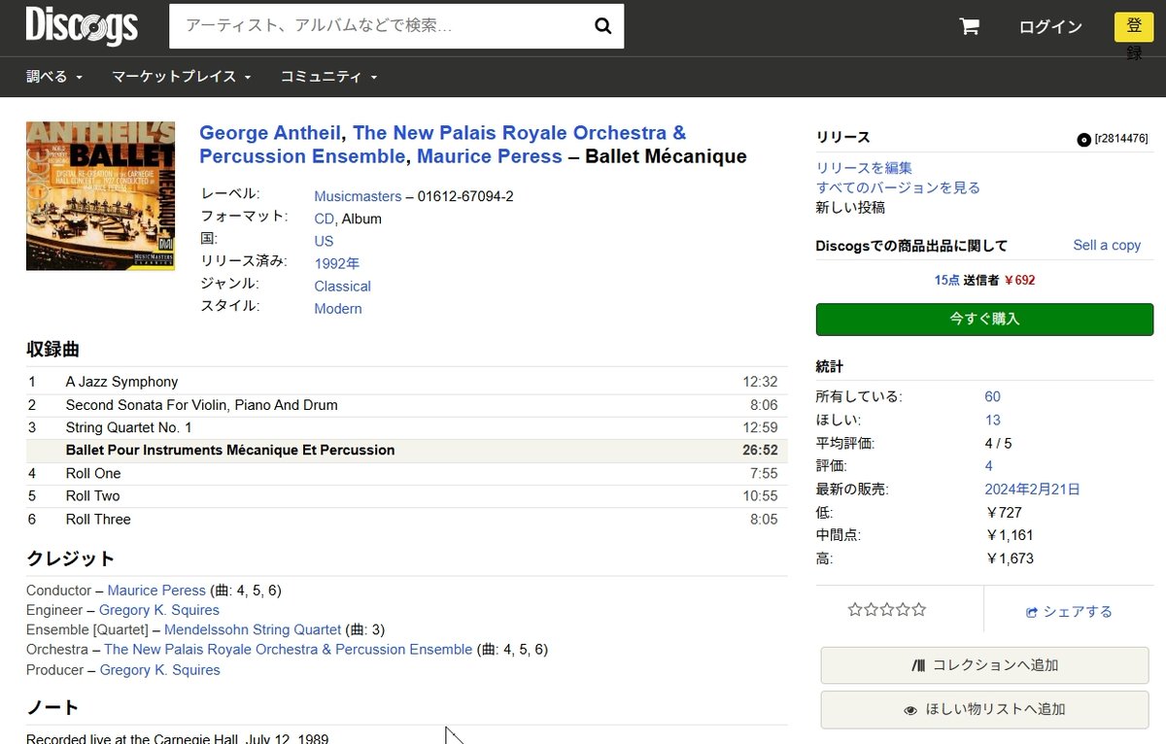The image size is (1166, 744).
Task: Open Gregory K. Squires producer link
Action: 159,670
